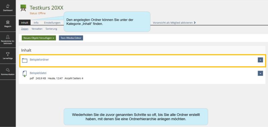Expand the Beispielordner actions dropdown
This screenshot has height=127, width=268.
tap(260, 60)
